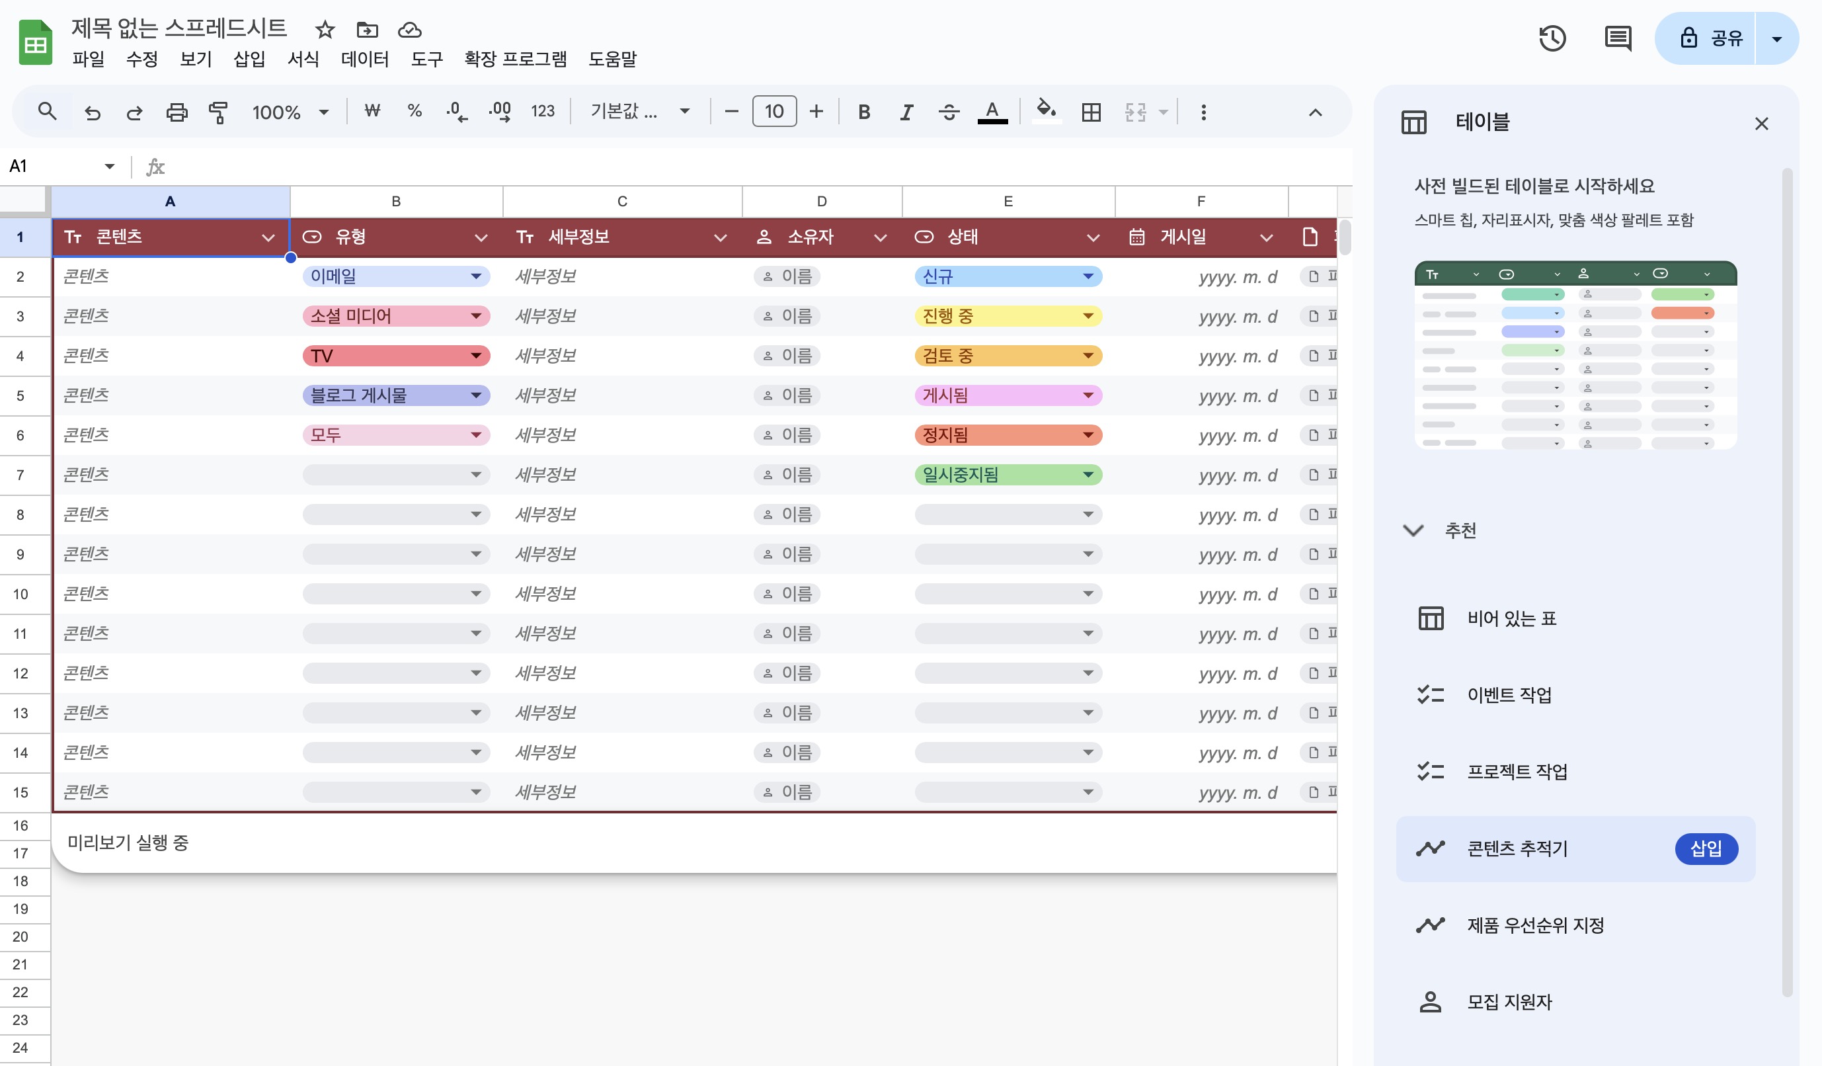Open the 확장 프로그램 menu
Screen dimensions: 1822x1066
pyautogui.click(x=515, y=60)
